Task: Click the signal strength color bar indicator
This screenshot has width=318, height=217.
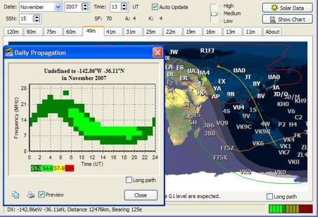Action: click(x=291, y=209)
